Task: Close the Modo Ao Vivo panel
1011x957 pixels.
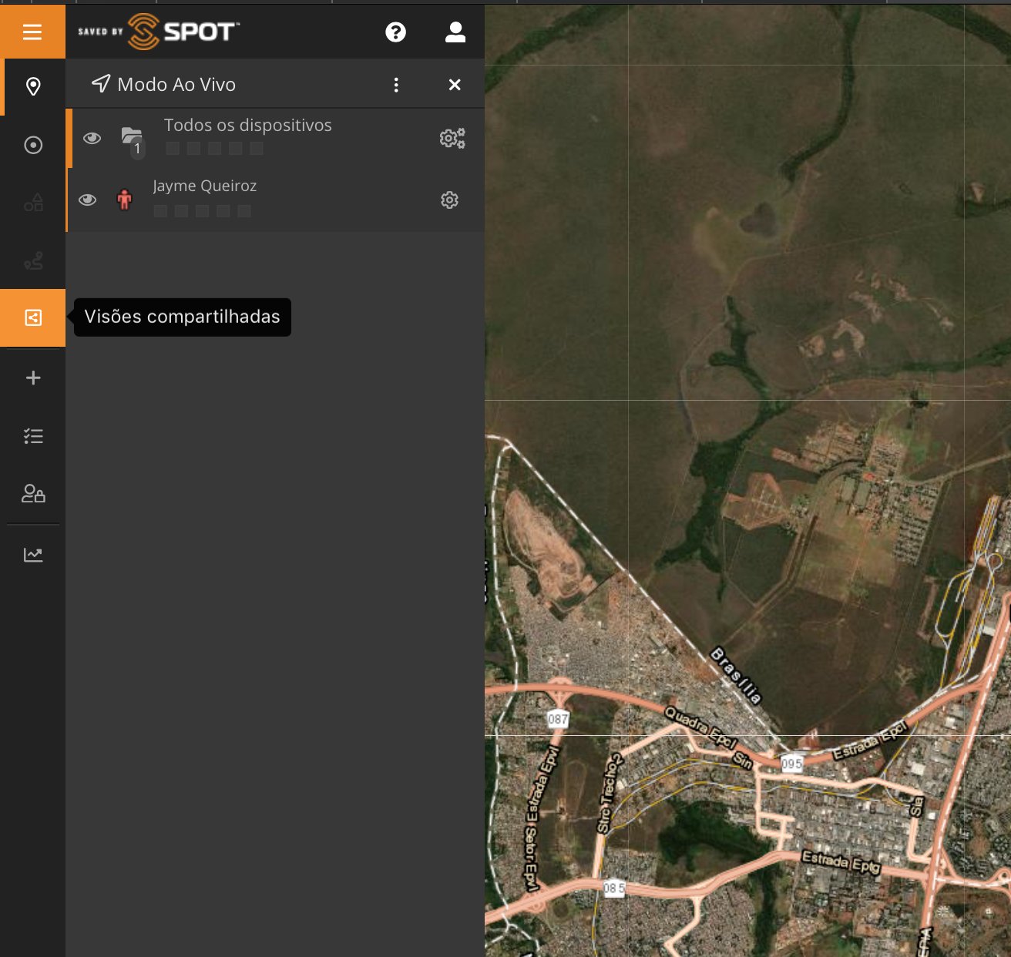Action: 455,85
